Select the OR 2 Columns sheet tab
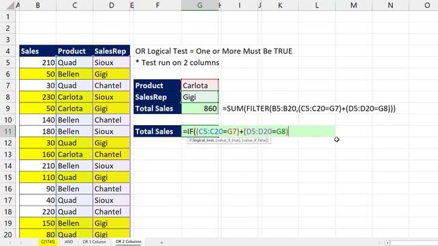The width and height of the screenshot is (438, 246). pyautogui.click(x=129, y=242)
